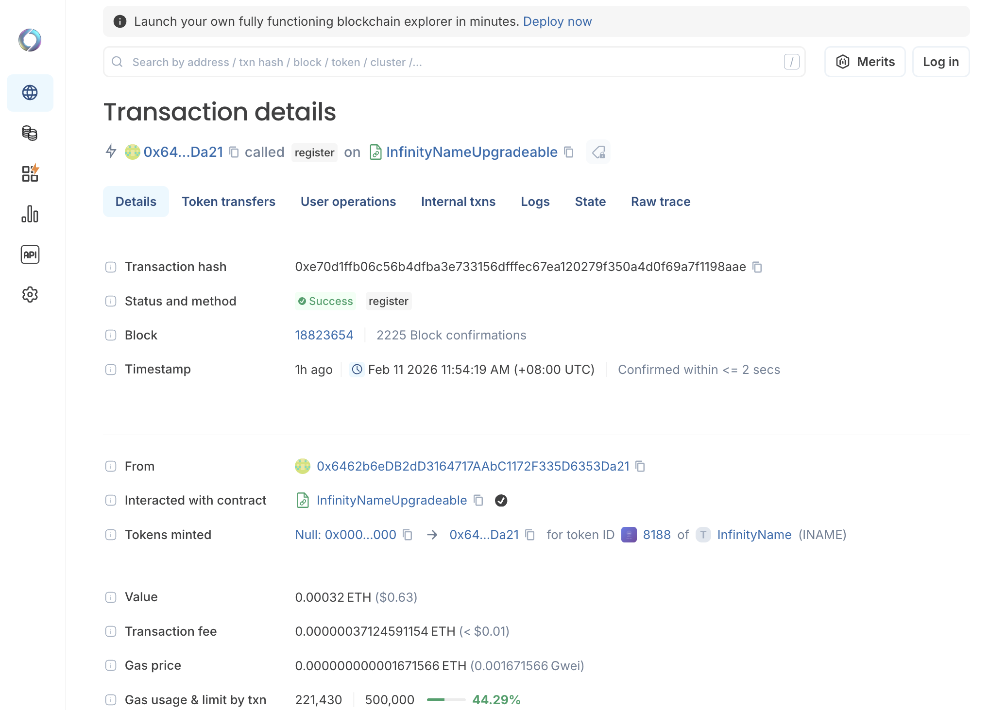Open block 18823654 link

coord(324,335)
